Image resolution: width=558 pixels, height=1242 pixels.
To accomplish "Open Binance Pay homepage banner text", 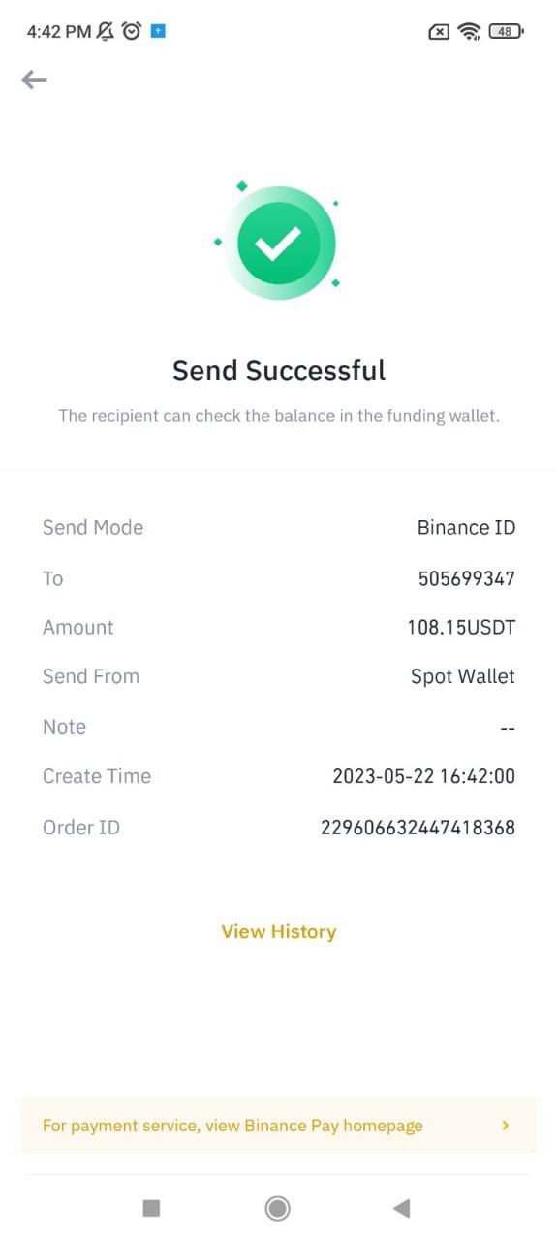I will 232,1126.
